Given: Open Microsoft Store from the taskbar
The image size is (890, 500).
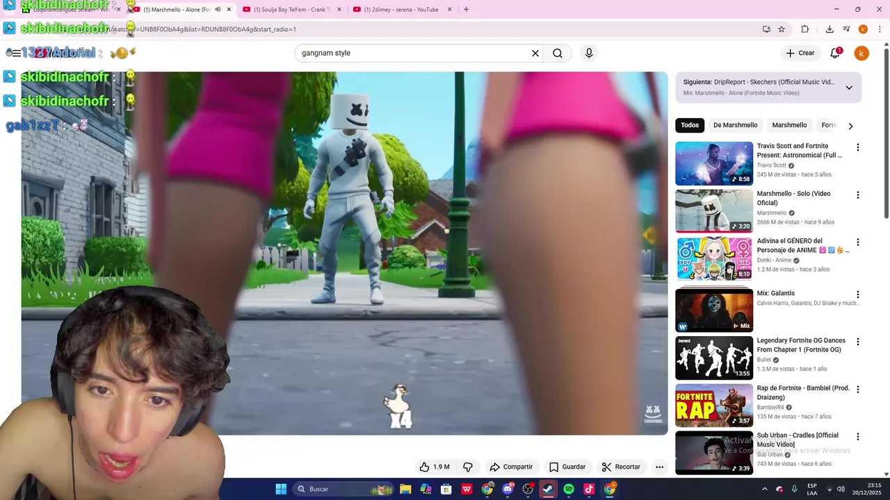Looking at the screenshot, I should pos(446,489).
